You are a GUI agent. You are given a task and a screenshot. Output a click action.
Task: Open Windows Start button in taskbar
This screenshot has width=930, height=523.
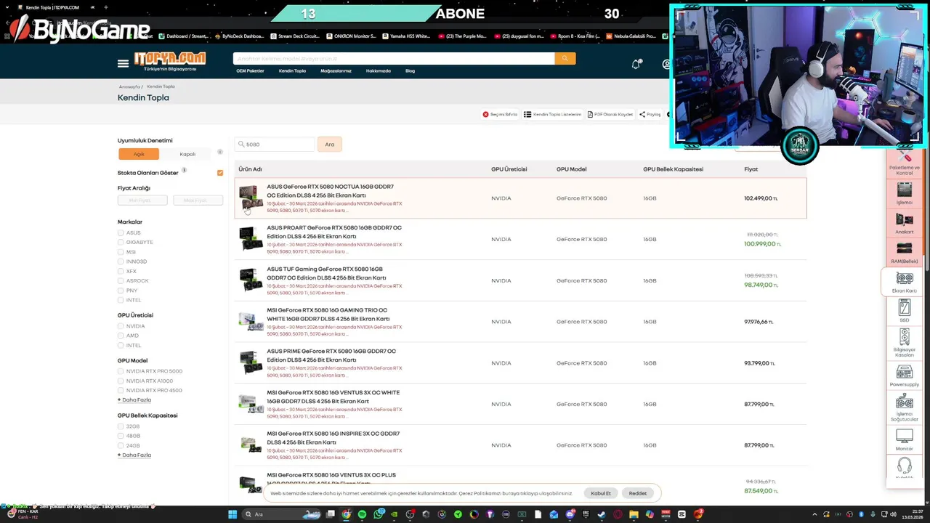[x=232, y=514]
